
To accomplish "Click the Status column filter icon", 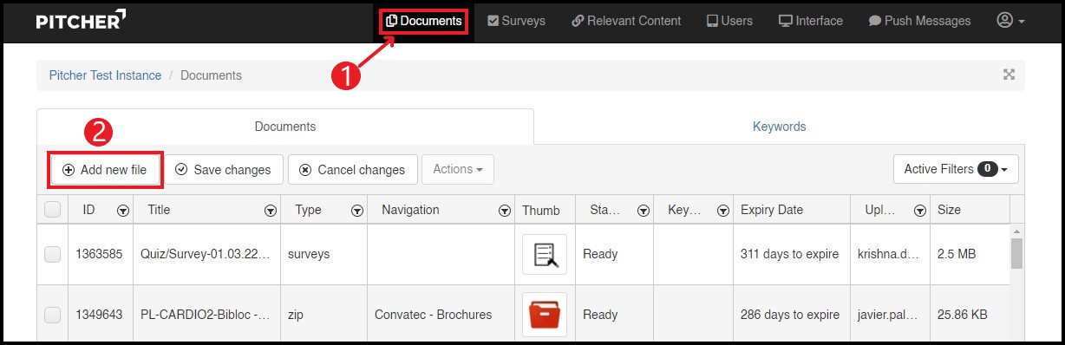I will point(644,210).
